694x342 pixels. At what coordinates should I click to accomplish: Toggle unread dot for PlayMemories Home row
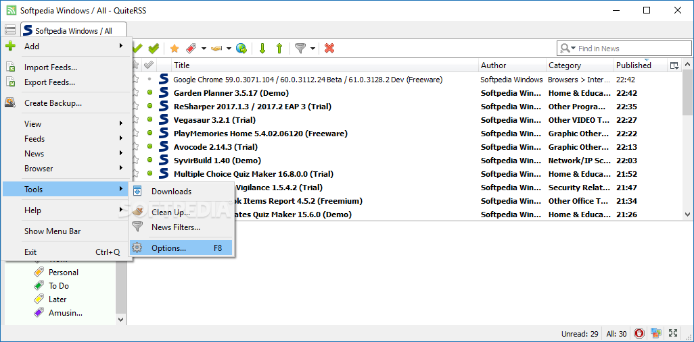pos(149,133)
